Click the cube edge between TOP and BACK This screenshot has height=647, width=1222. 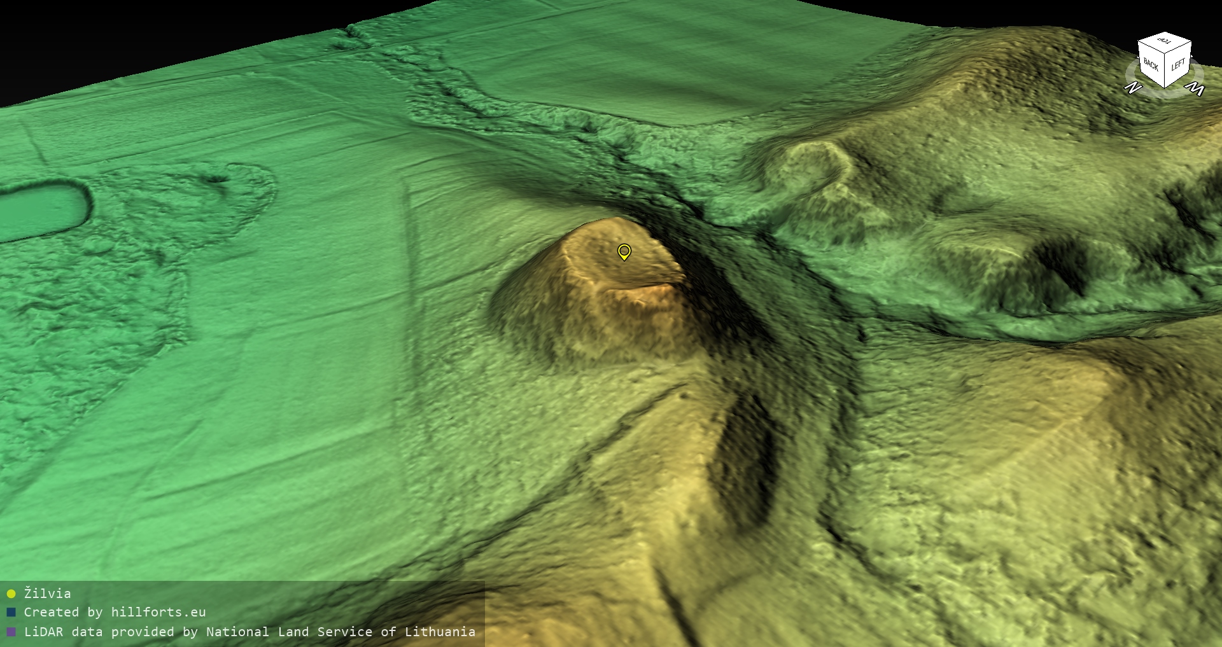[1151, 46]
